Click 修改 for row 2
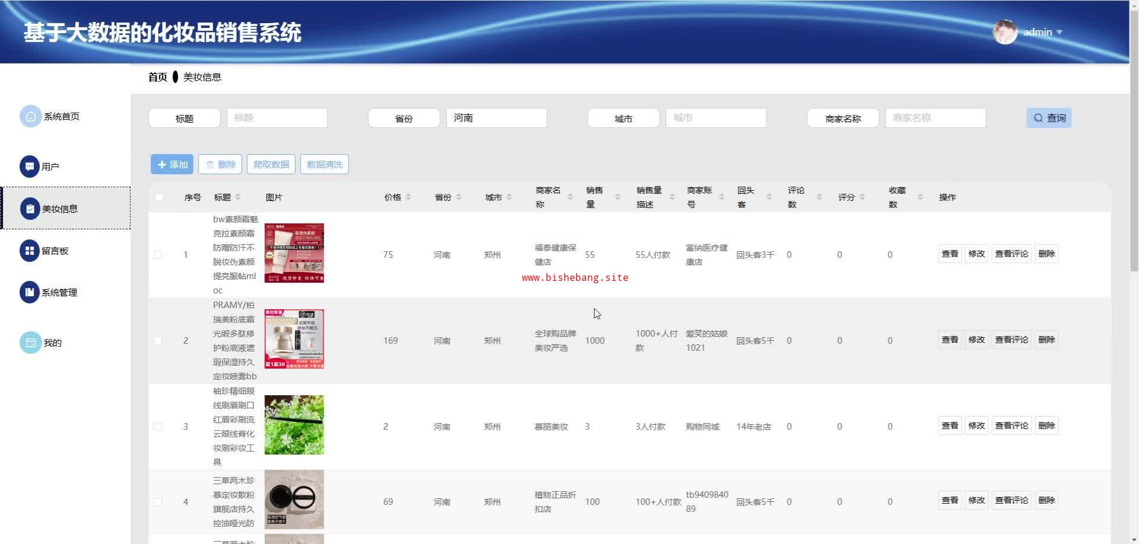Screen dimensions: 1139x544 (976, 340)
